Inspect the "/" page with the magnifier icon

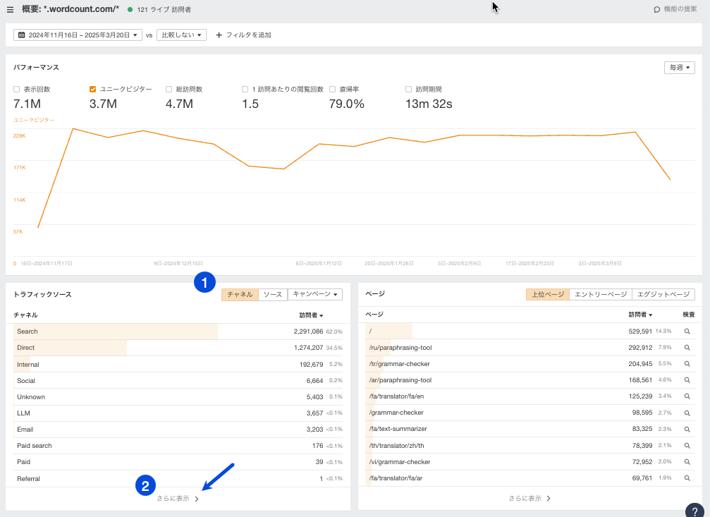point(687,331)
